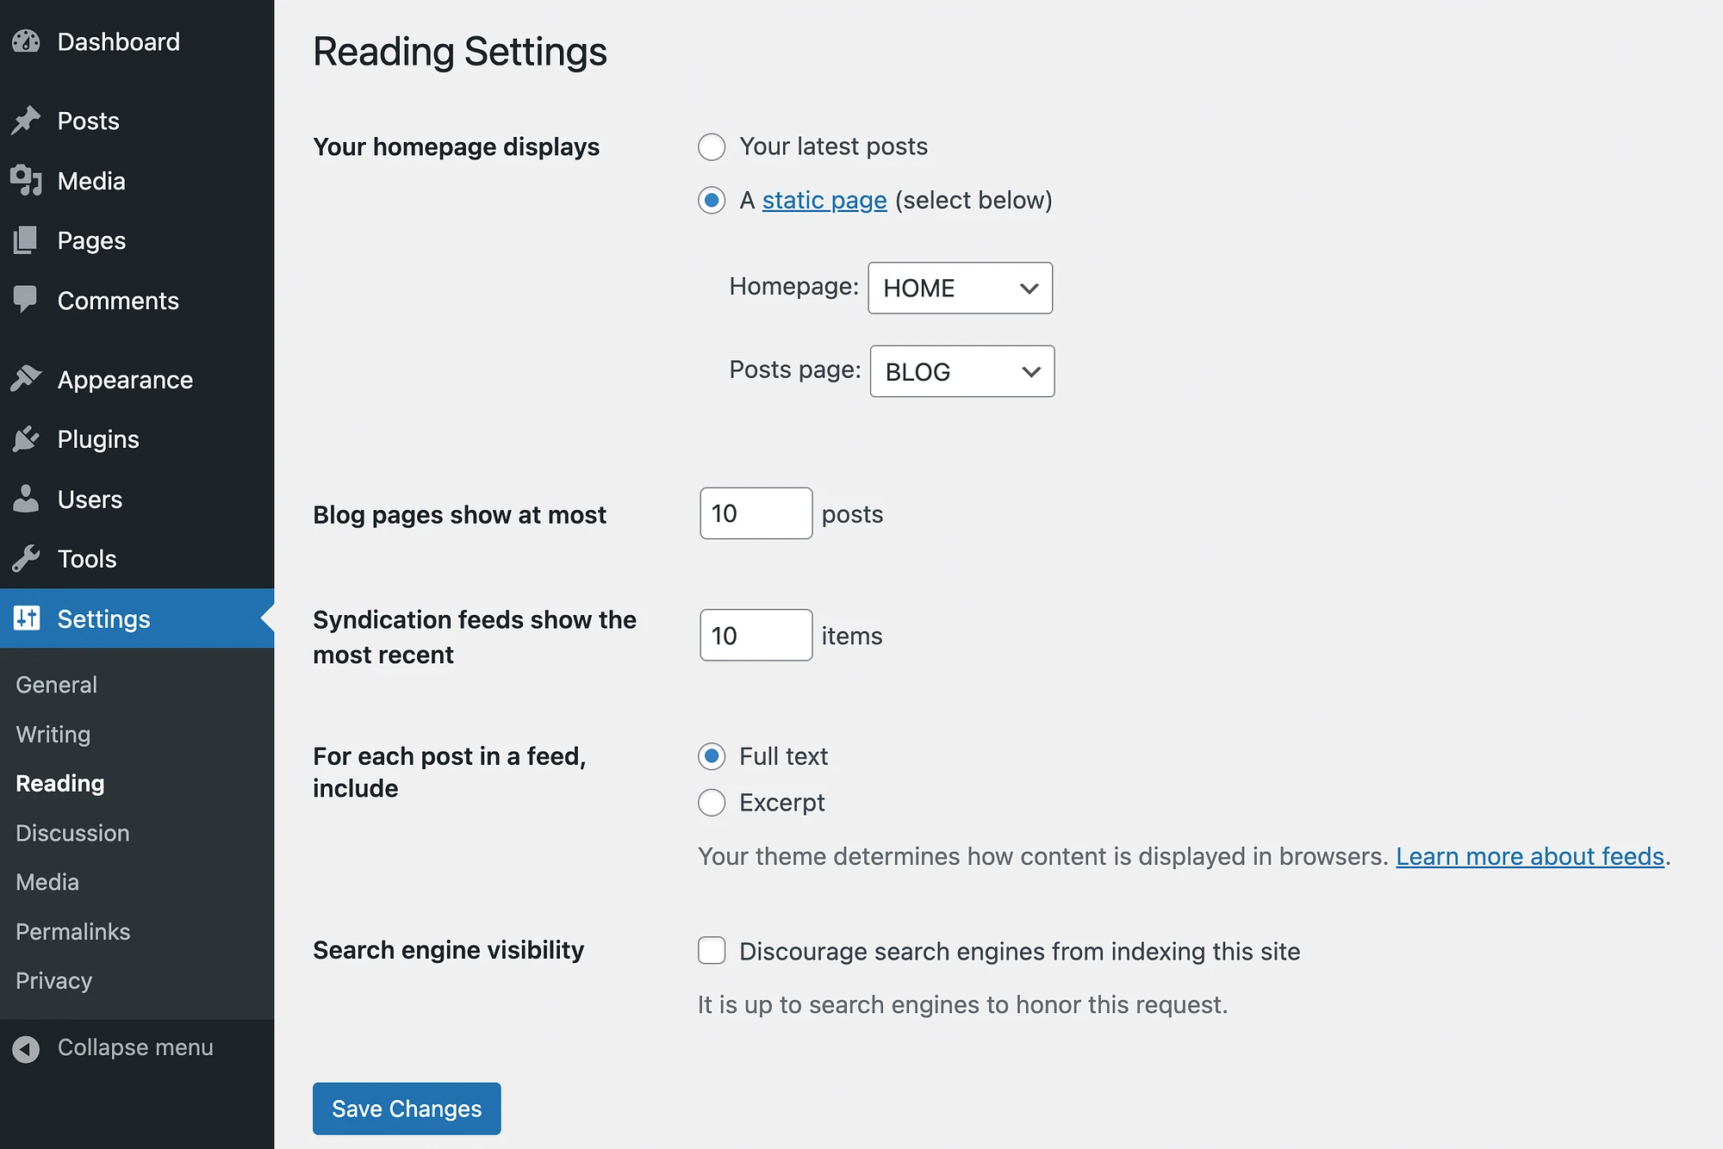Select the 'Your latest posts' radio button
1723x1149 pixels.
coord(712,145)
